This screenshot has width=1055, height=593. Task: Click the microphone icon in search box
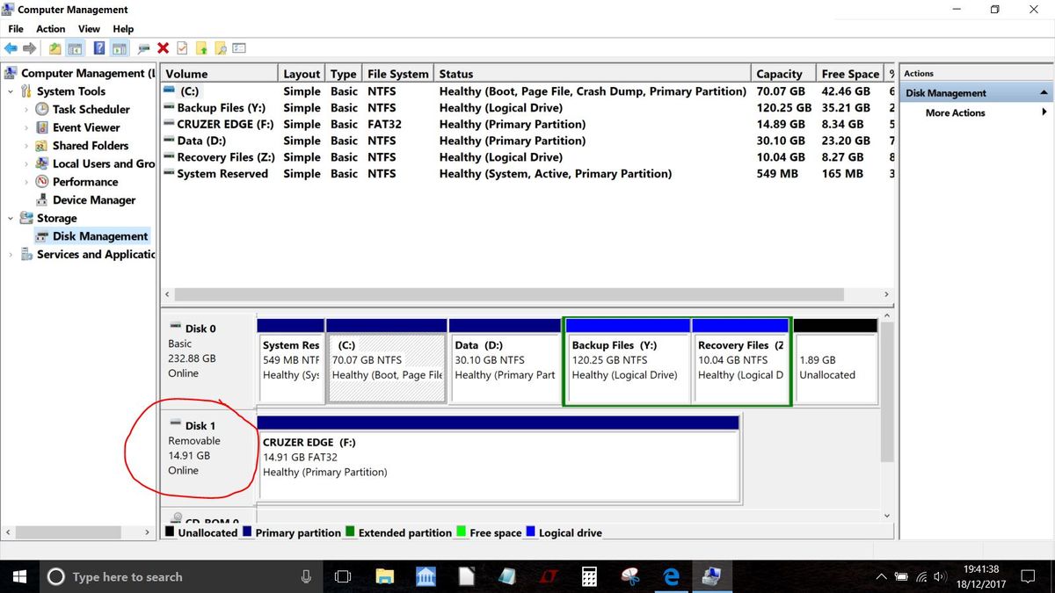[x=306, y=577]
